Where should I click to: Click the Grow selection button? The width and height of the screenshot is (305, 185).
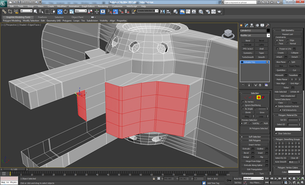point(262,113)
